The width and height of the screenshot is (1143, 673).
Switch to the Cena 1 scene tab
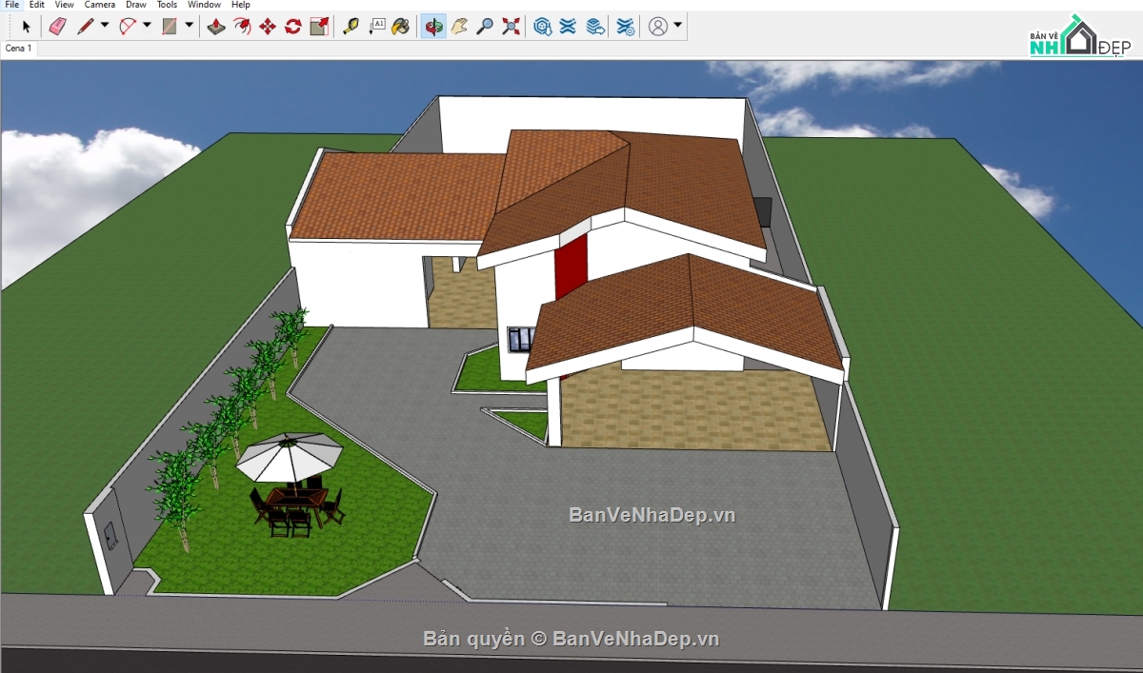click(x=18, y=48)
